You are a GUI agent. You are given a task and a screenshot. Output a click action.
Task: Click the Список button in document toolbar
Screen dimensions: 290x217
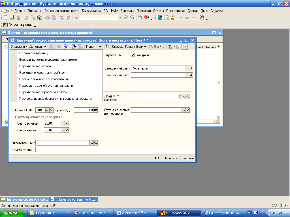click(x=118, y=47)
